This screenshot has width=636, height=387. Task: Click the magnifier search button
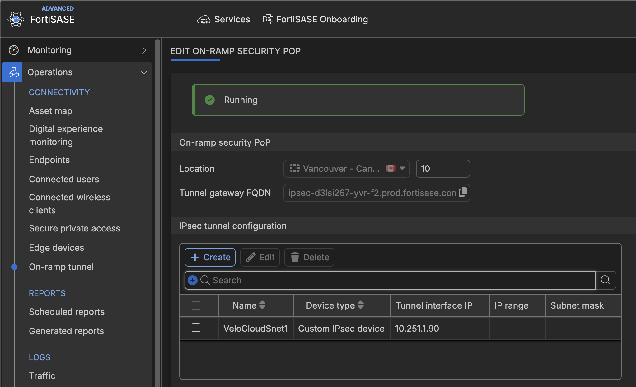606,280
